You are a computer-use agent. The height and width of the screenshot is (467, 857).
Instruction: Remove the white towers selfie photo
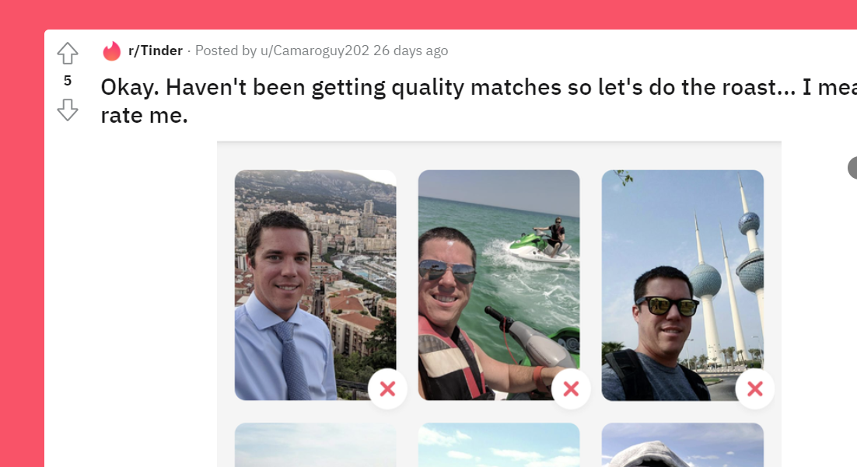[x=755, y=389]
